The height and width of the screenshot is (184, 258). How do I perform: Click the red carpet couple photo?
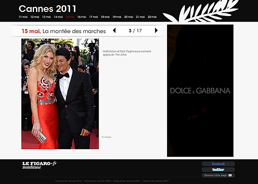[60, 94]
